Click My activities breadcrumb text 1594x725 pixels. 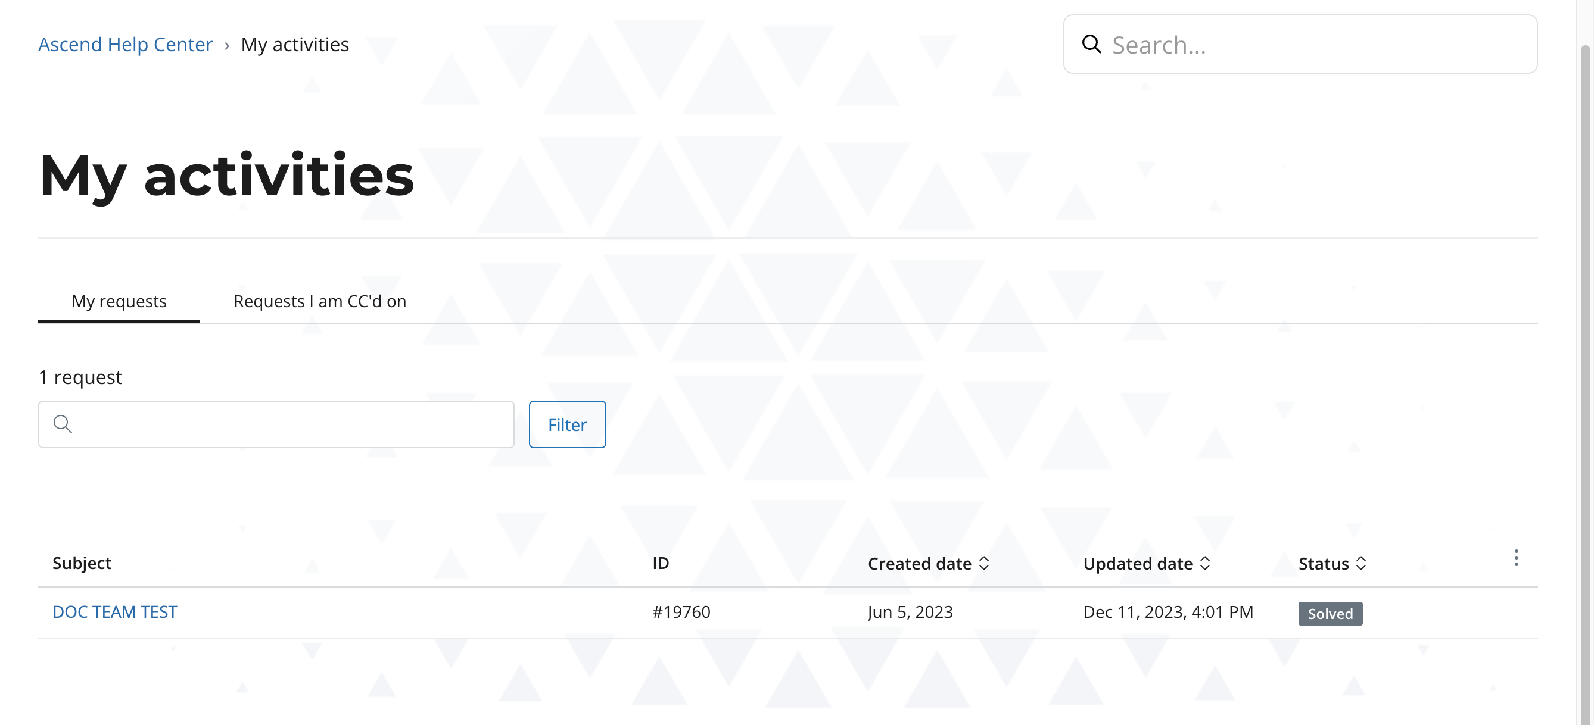click(294, 45)
